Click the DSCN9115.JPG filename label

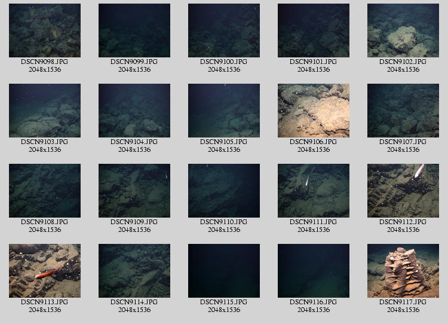coord(224,302)
